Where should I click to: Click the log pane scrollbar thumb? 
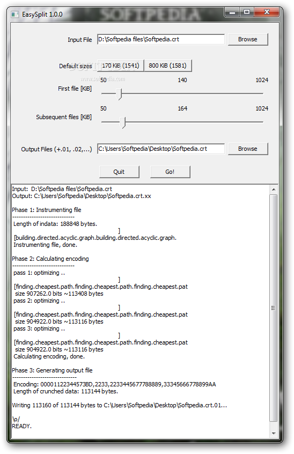(x=274, y=308)
